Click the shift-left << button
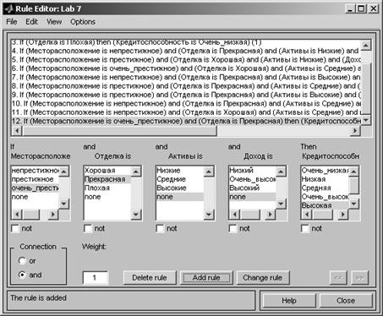 [x=338, y=278]
